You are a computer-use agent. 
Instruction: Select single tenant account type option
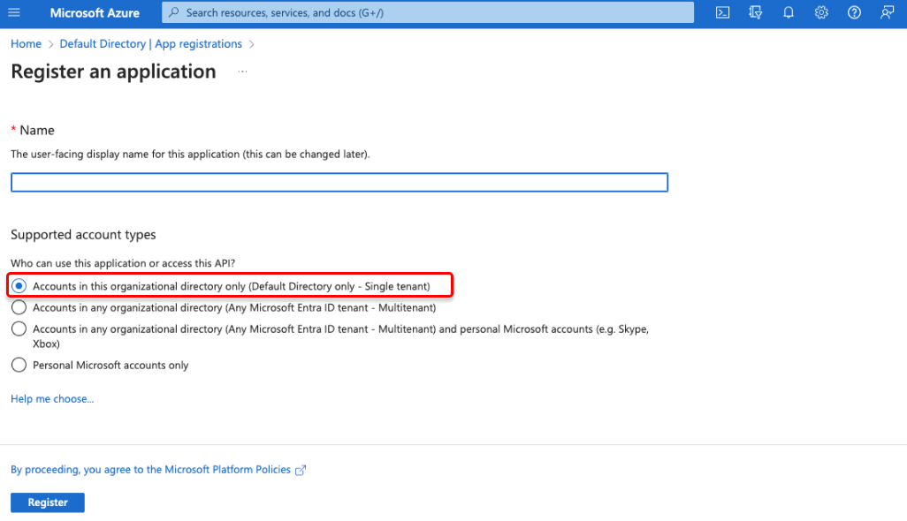(x=19, y=284)
